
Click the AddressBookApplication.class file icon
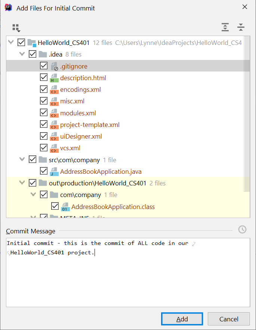[x=66, y=207]
